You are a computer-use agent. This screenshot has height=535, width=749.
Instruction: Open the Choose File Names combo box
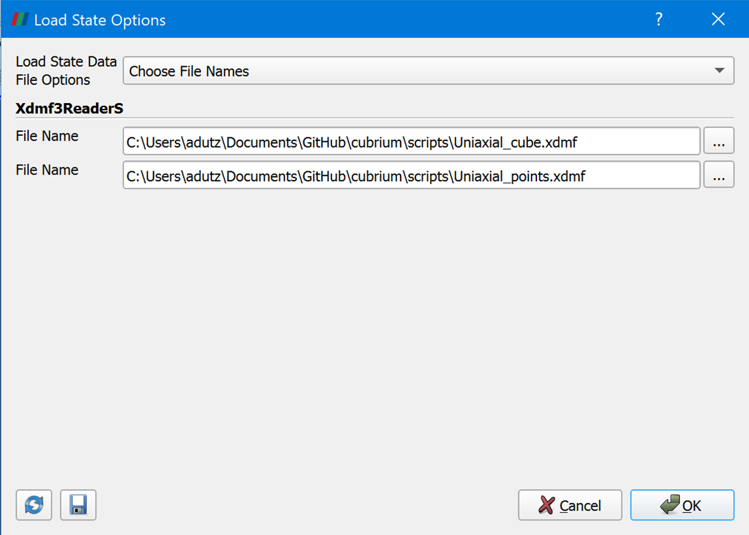coord(420,71)
